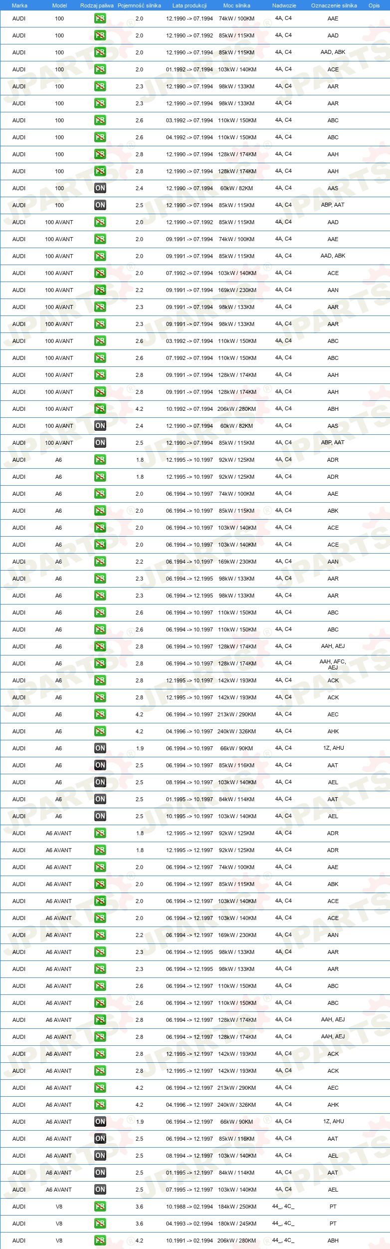Image resolution: width=390 pixels, height=1249 pixels.
Task: Click petrol icon in A6 AVANT AEC row
Action: tap(100, 1088)
